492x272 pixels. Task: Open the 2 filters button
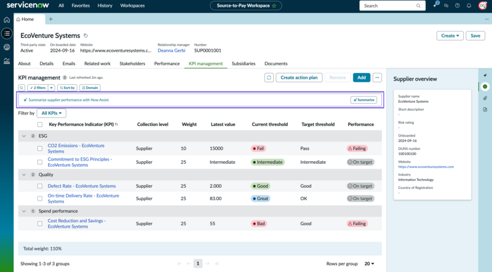(x=38, y=88)
